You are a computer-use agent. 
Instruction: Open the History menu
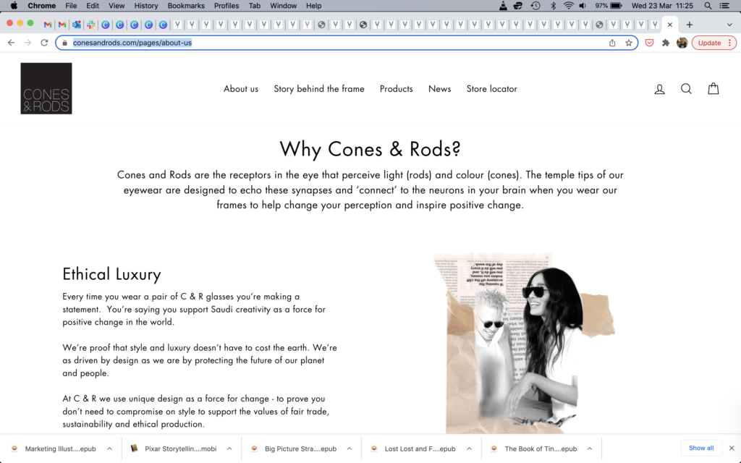click(146, 6)
